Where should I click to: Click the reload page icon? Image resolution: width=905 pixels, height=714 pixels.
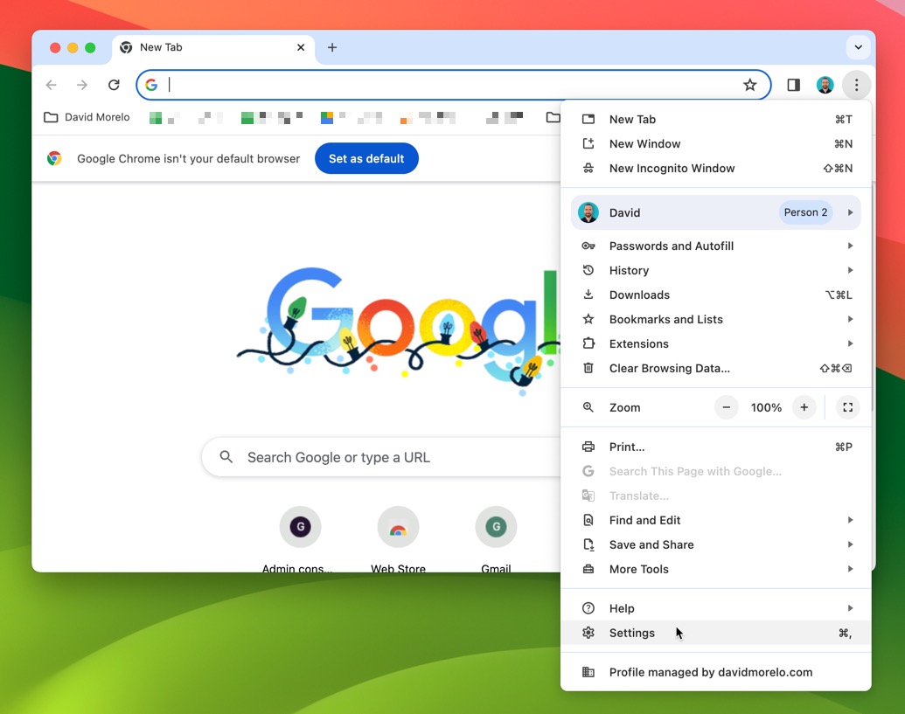click(114, 85)
